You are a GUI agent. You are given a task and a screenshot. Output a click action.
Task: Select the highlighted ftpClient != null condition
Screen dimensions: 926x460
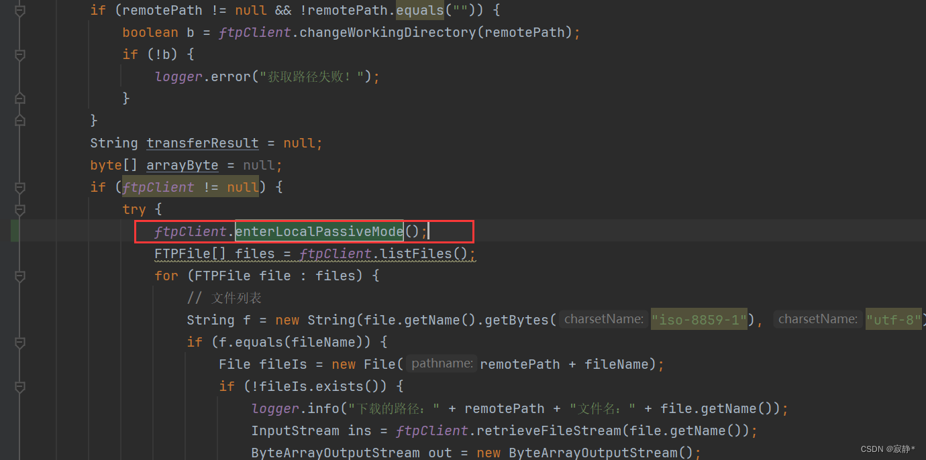190,187
